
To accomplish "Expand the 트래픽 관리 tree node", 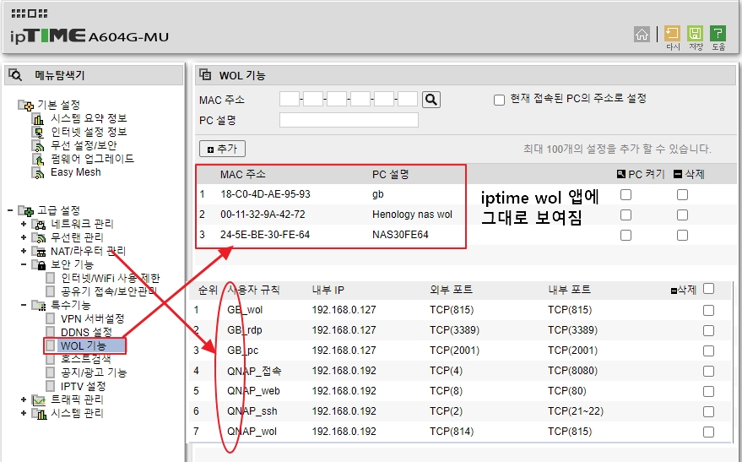I will click(x=24, y=399).
